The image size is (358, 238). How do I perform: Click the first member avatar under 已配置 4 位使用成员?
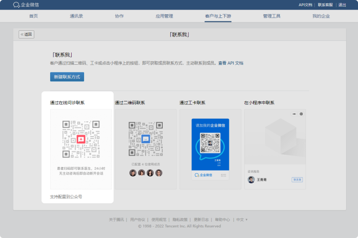point(133,173)
